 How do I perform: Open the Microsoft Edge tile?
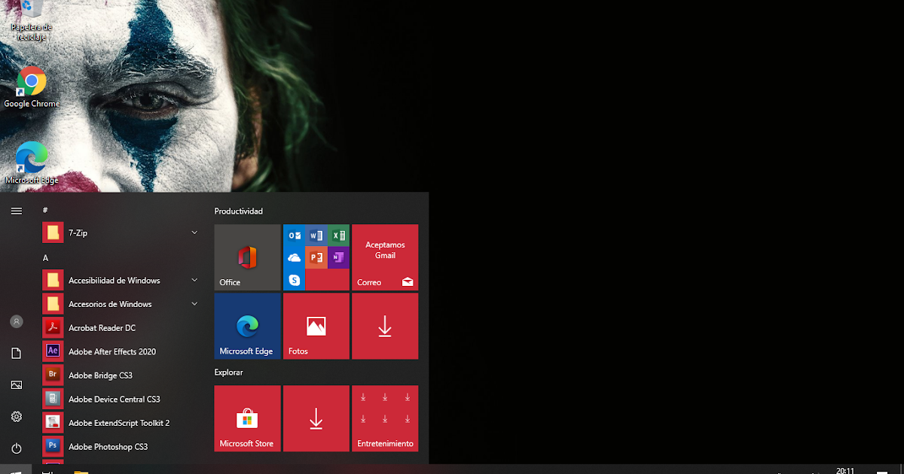pyautogui.click(x=247, y=327)
